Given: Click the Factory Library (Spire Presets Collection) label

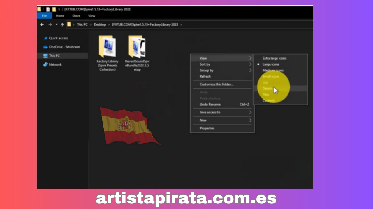Looking at the screenshot, I should pos(108,65).
